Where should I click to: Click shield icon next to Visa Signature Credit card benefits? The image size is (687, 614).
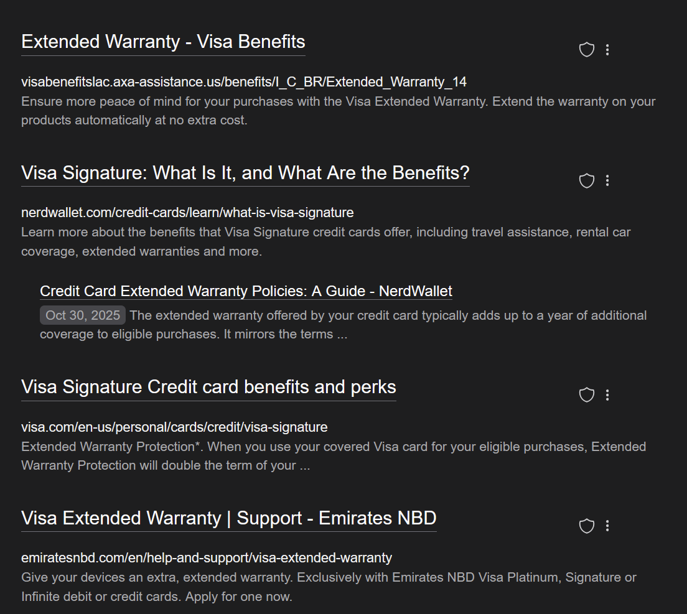587,394
